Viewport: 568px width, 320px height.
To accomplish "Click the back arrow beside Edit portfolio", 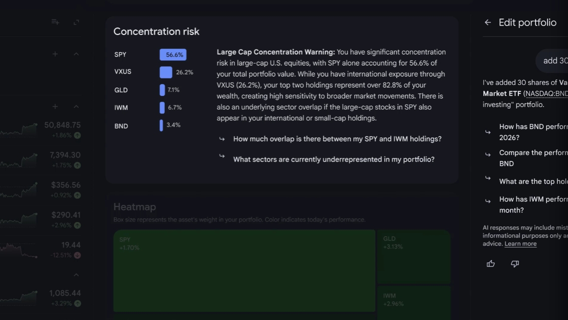I will pyautogui.click(x=488, y=22).
